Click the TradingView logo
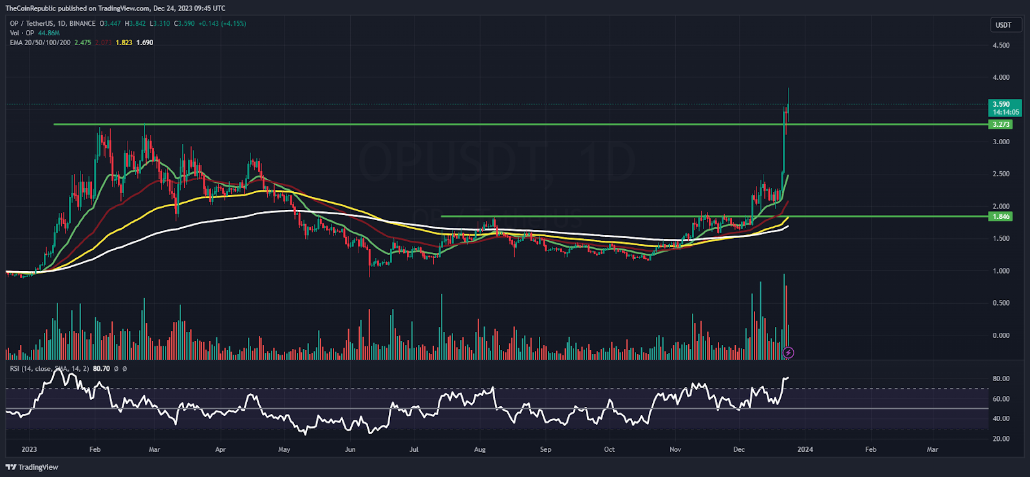The image size is (1030, 477). [x=32, y=467]
